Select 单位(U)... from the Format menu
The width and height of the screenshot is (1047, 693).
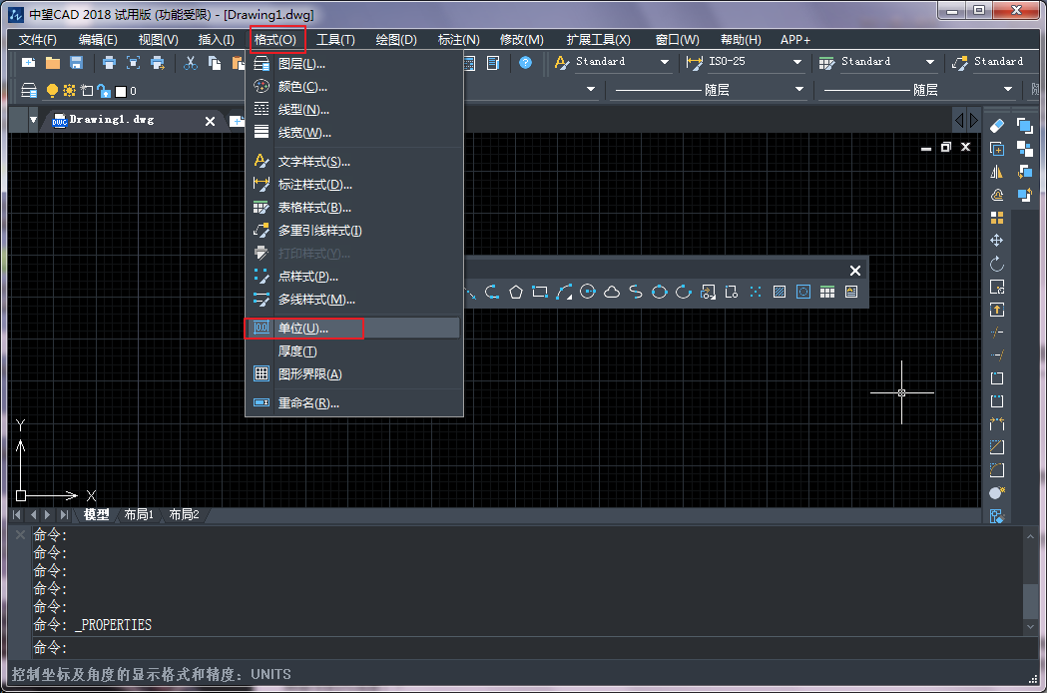pyautogui.click(x=303, y=328)
